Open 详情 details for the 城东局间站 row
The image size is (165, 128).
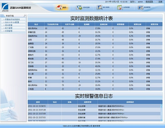coord(148,28)
